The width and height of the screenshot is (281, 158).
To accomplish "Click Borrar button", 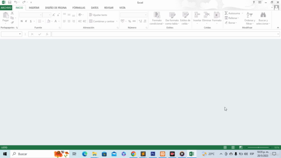I will [x=231, y=23].
